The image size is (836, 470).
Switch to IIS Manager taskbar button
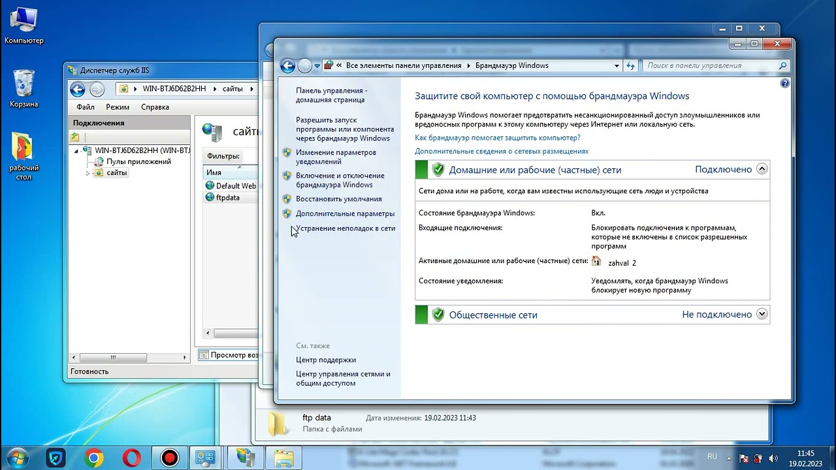click(246, 458)
